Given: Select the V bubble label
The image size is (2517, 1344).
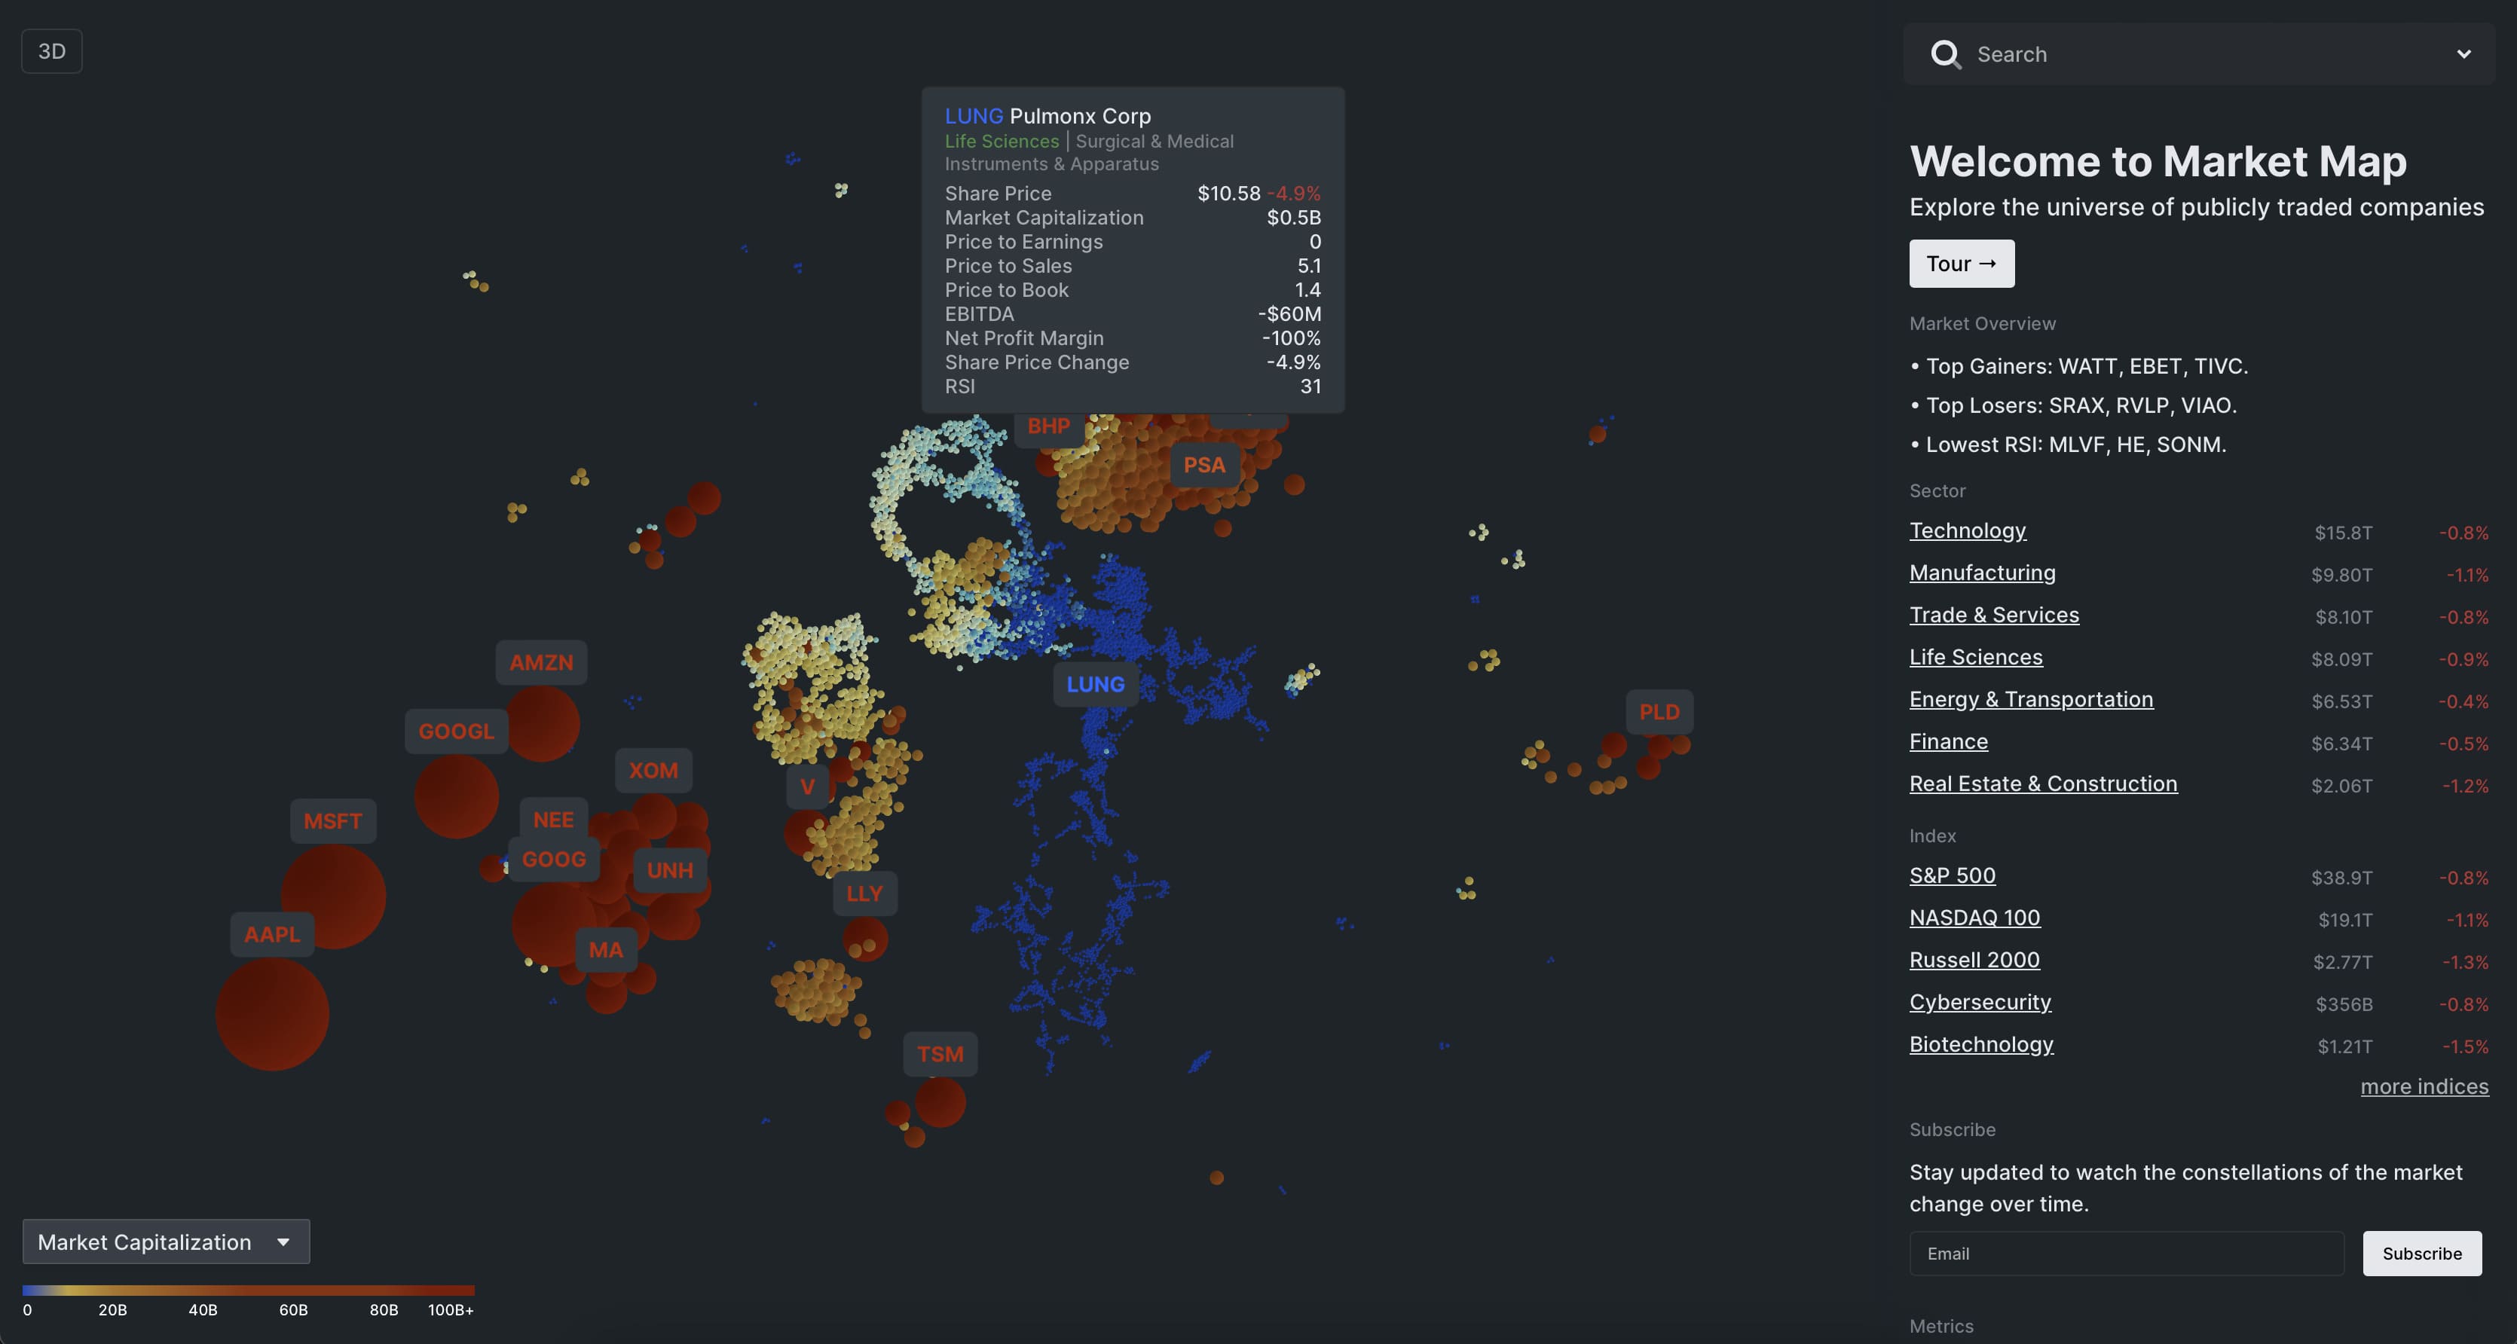Looking at the screenshot, I should pos(807,787).
